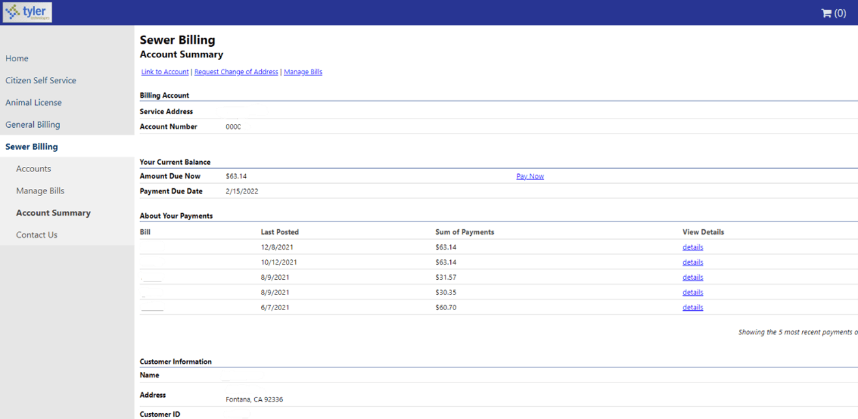
Task: Open Accounts under Sewer Billing
Action: (x=33, y=169)
